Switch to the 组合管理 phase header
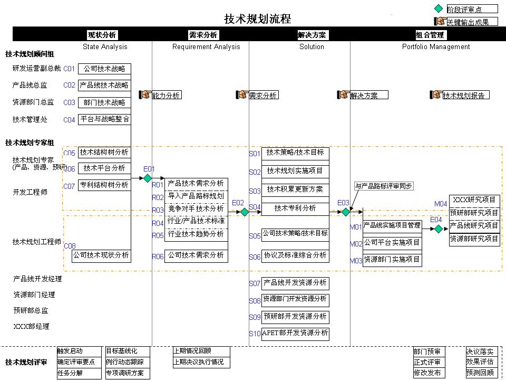 [x=430, y=35]
